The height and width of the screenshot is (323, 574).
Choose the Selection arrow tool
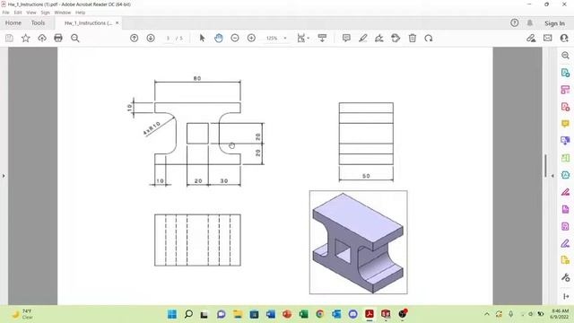(202, 38)
